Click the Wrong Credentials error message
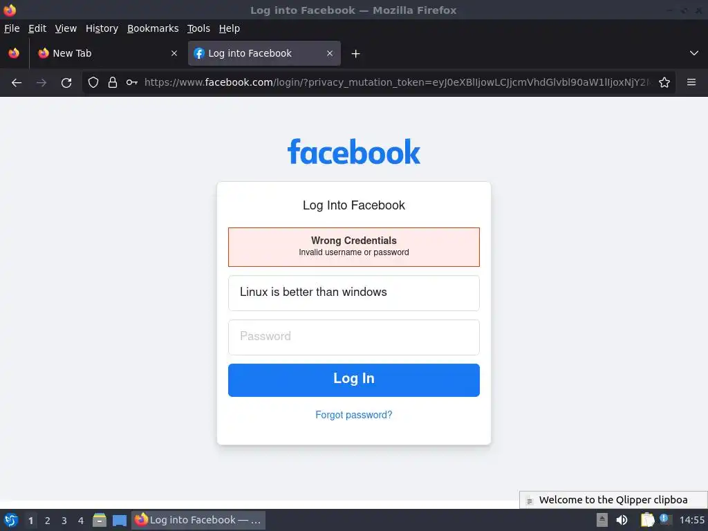 (354, 247)
